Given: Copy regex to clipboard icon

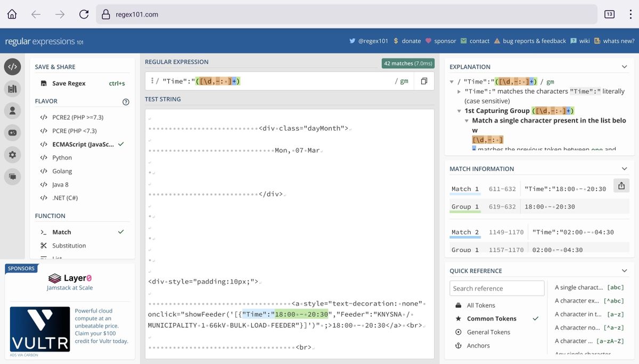Looking at the screenshot, I should click(424, 81).
